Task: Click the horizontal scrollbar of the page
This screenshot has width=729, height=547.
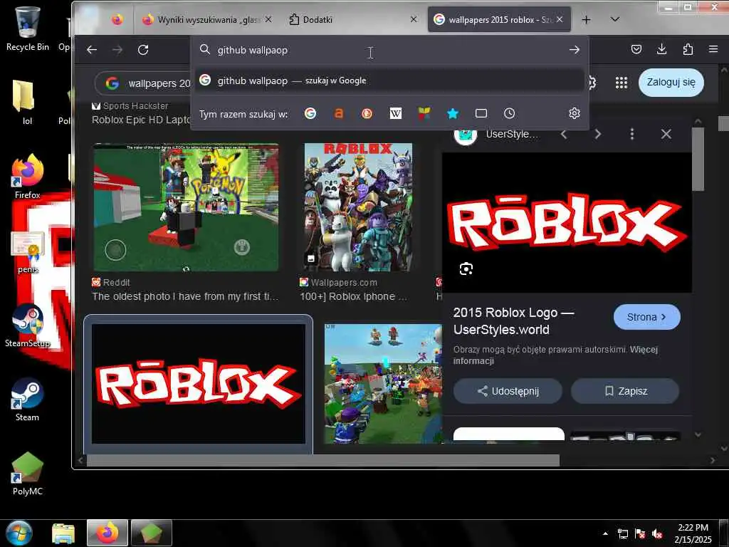Action: 323,460
